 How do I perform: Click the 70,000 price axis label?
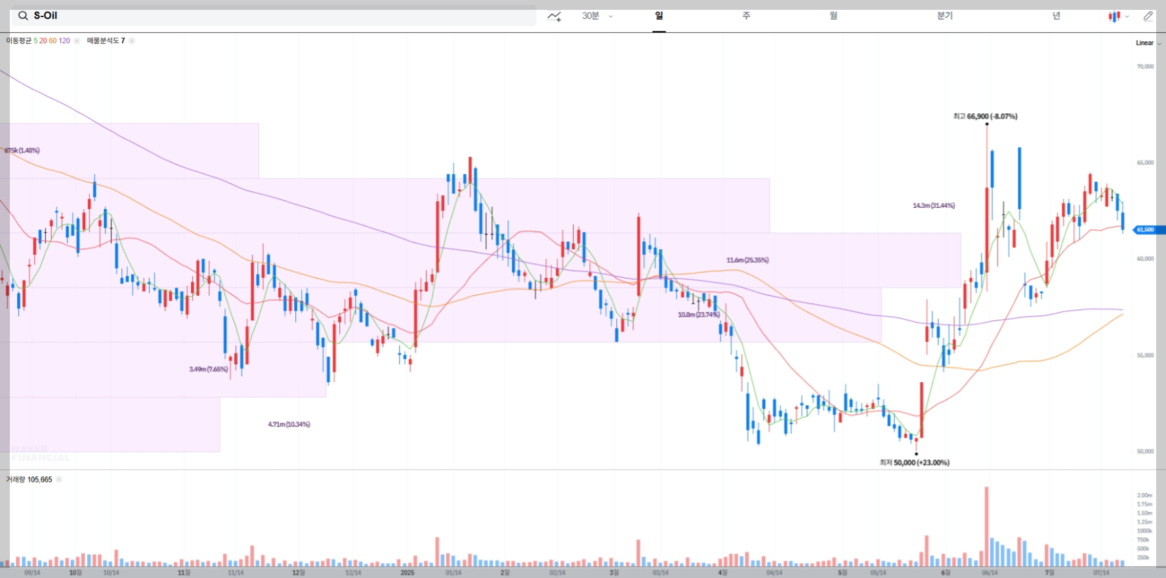click(1145, 67)
